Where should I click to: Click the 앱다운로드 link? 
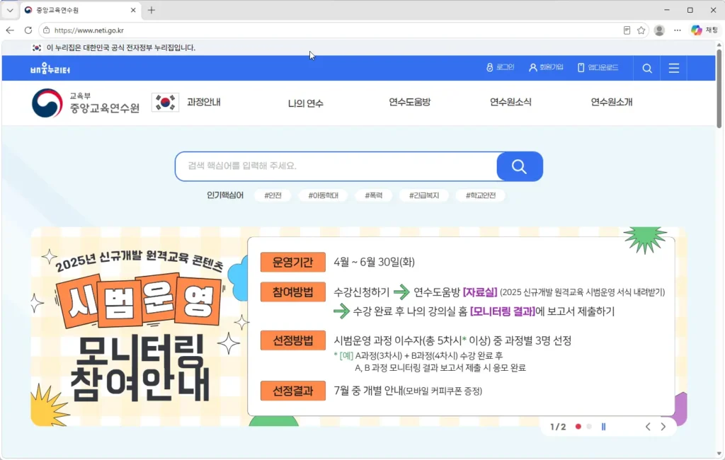point(598,67)
